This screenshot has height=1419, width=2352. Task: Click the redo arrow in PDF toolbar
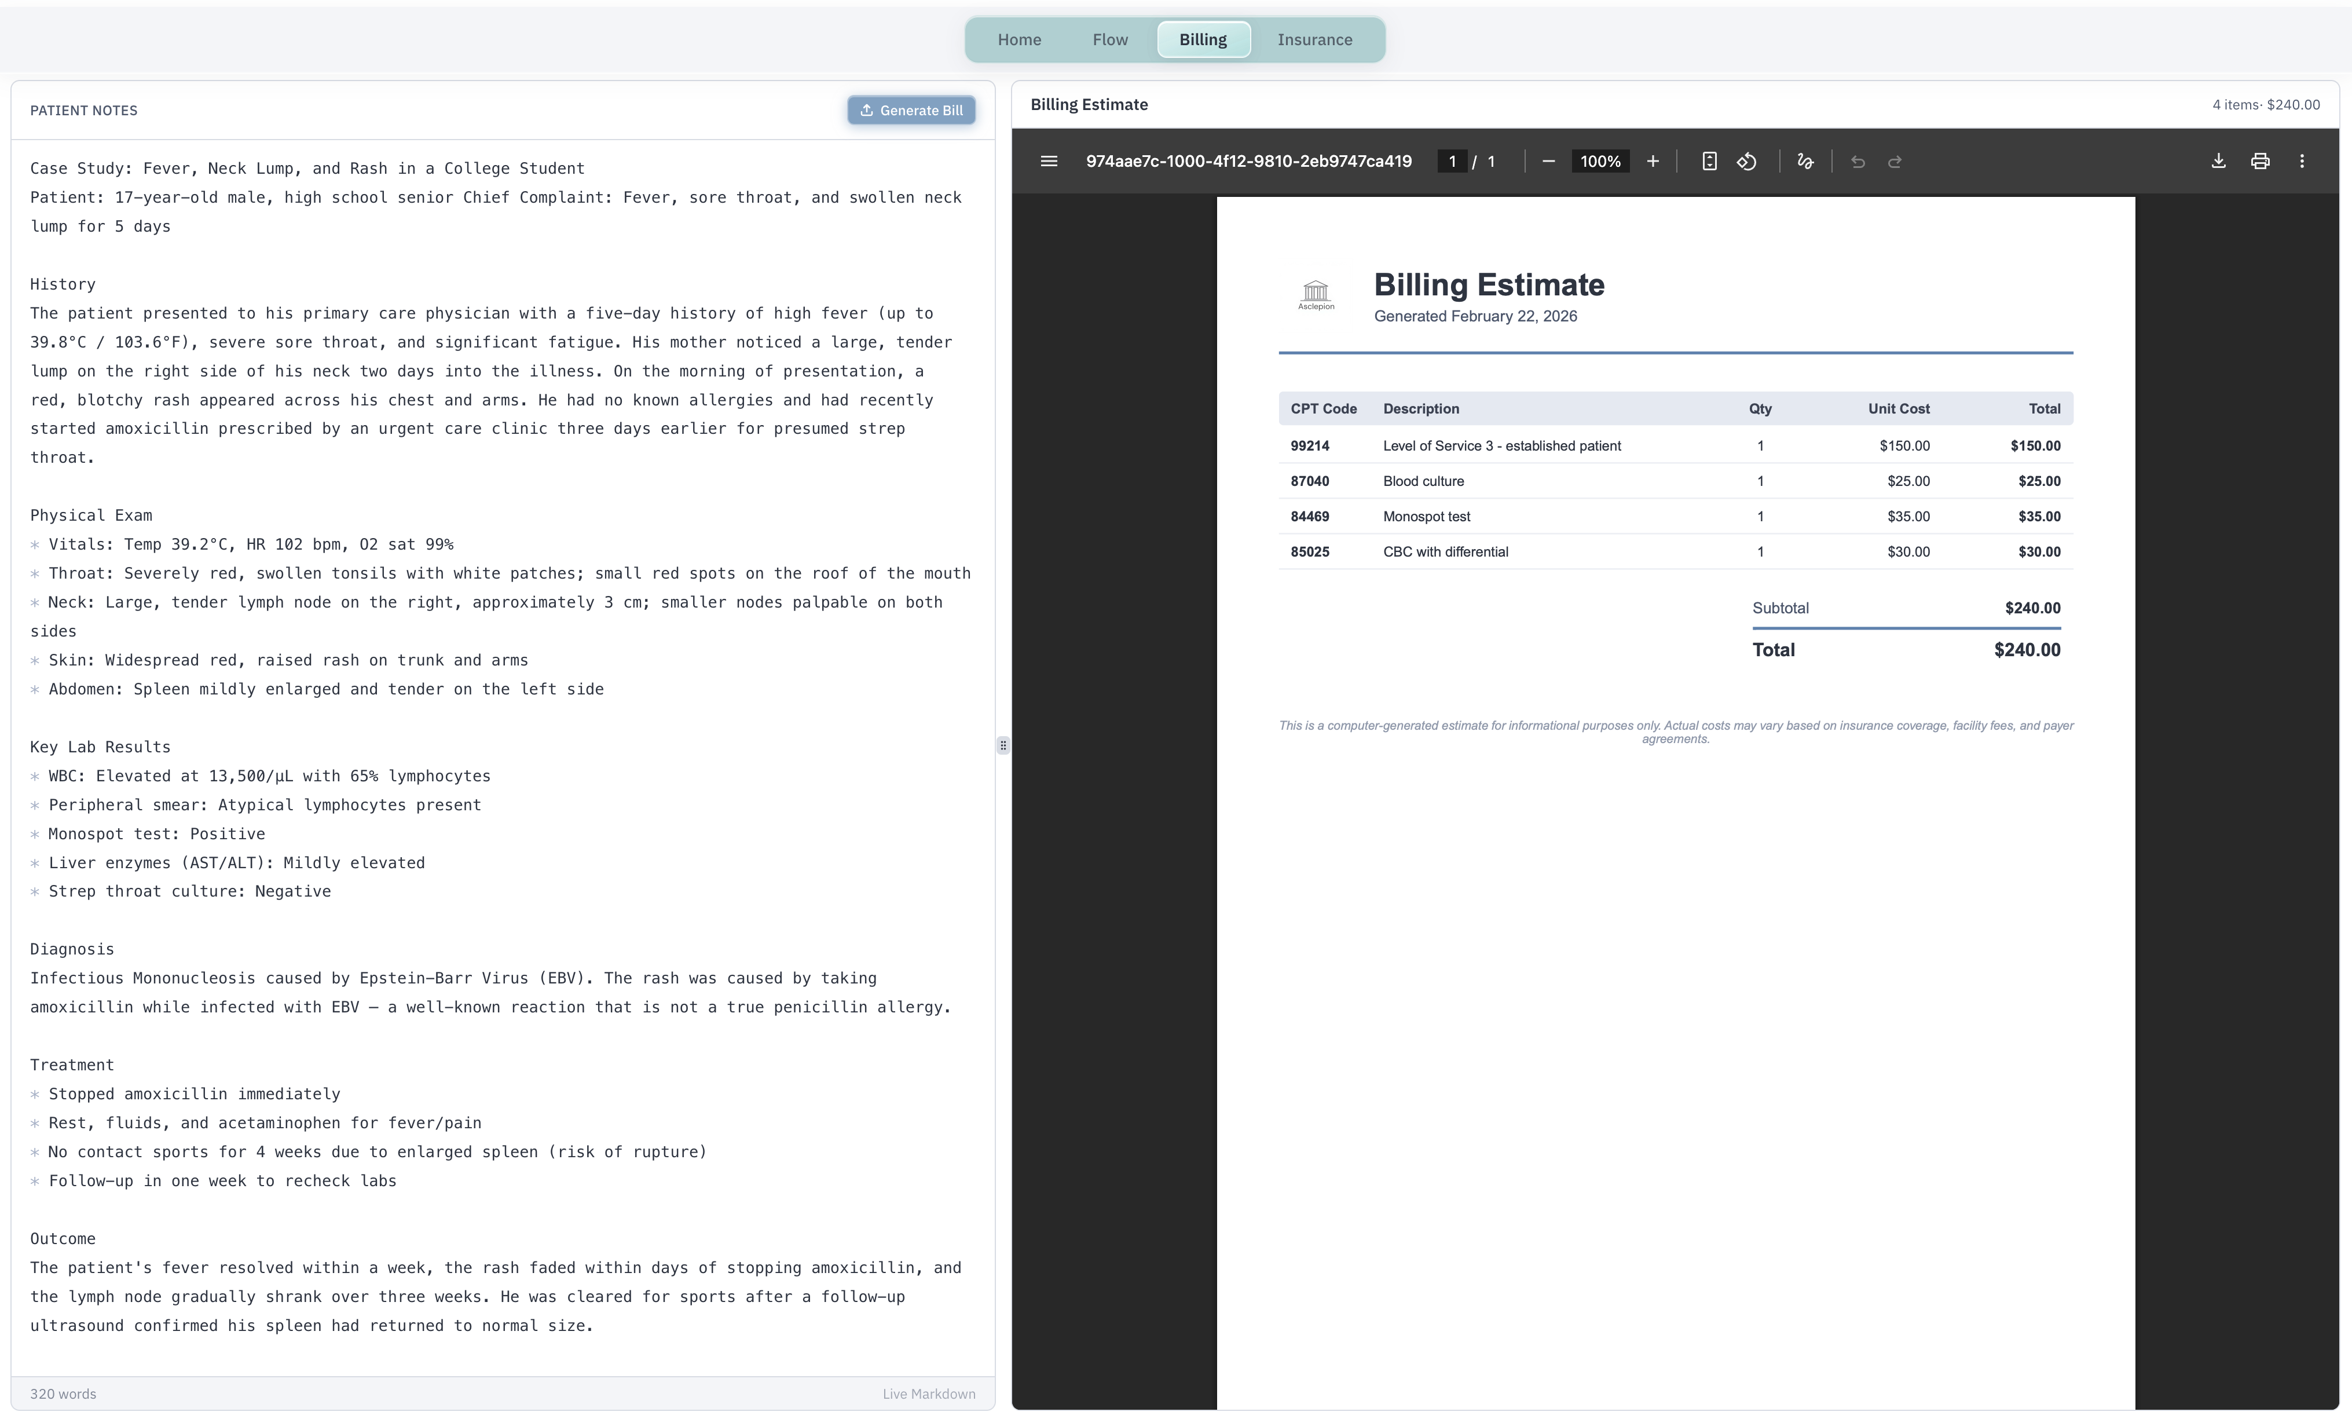(1895, 162)
